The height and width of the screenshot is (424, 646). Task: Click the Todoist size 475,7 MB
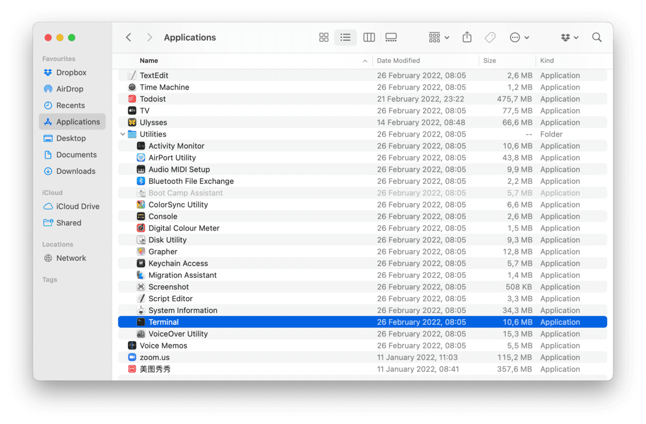pos(514,99)
